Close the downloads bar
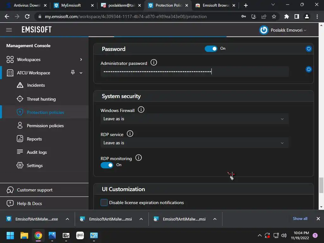Image resolution: width=324 pixels, height=243 pixels. (318, 219)
